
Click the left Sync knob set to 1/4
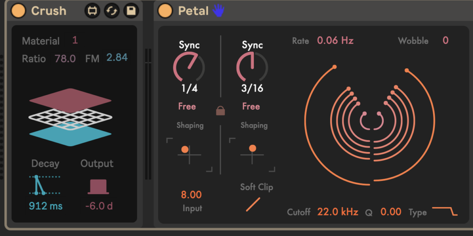point(189,68)
